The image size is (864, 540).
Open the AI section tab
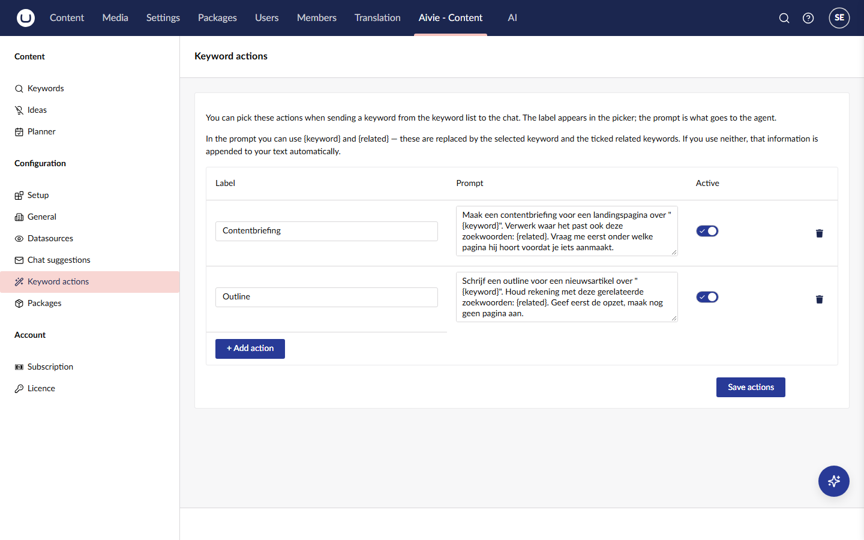pyautogui.click(x=512, y=18)
